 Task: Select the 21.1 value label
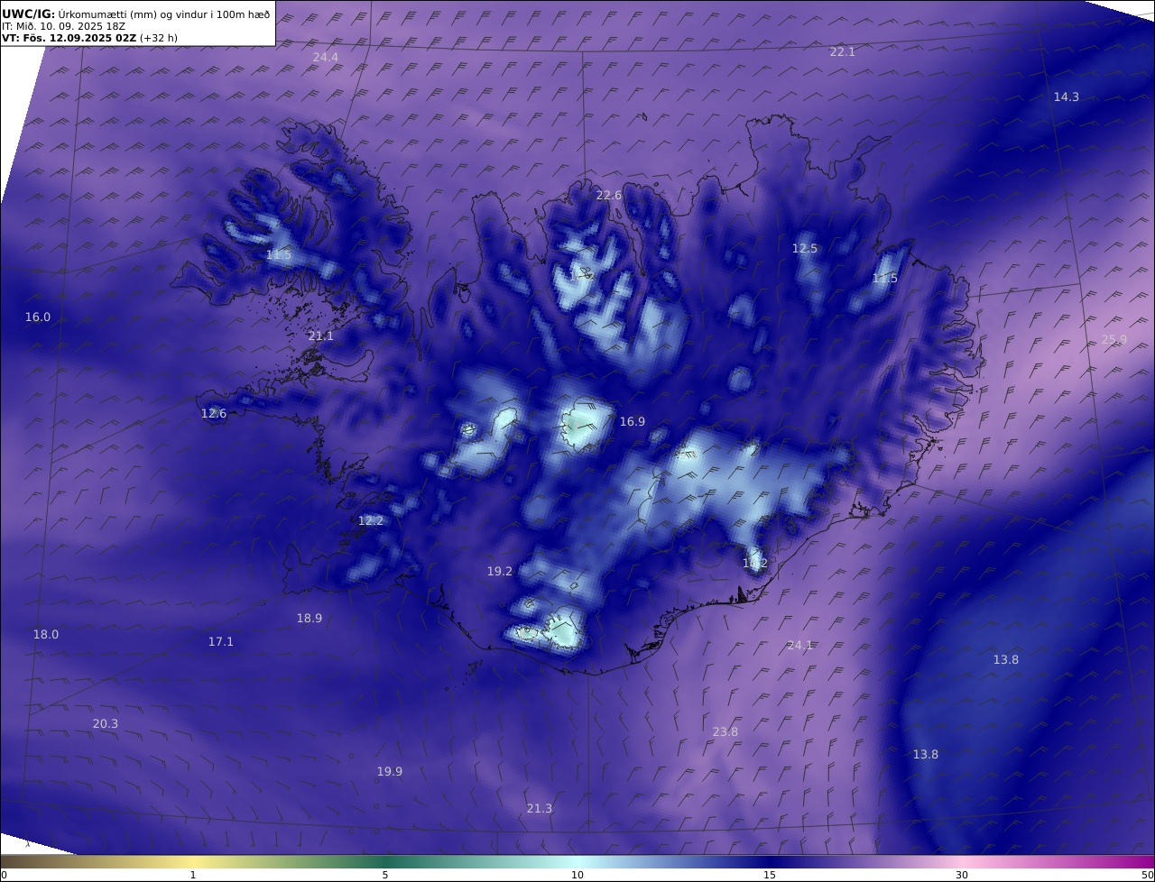pos(320,335)
